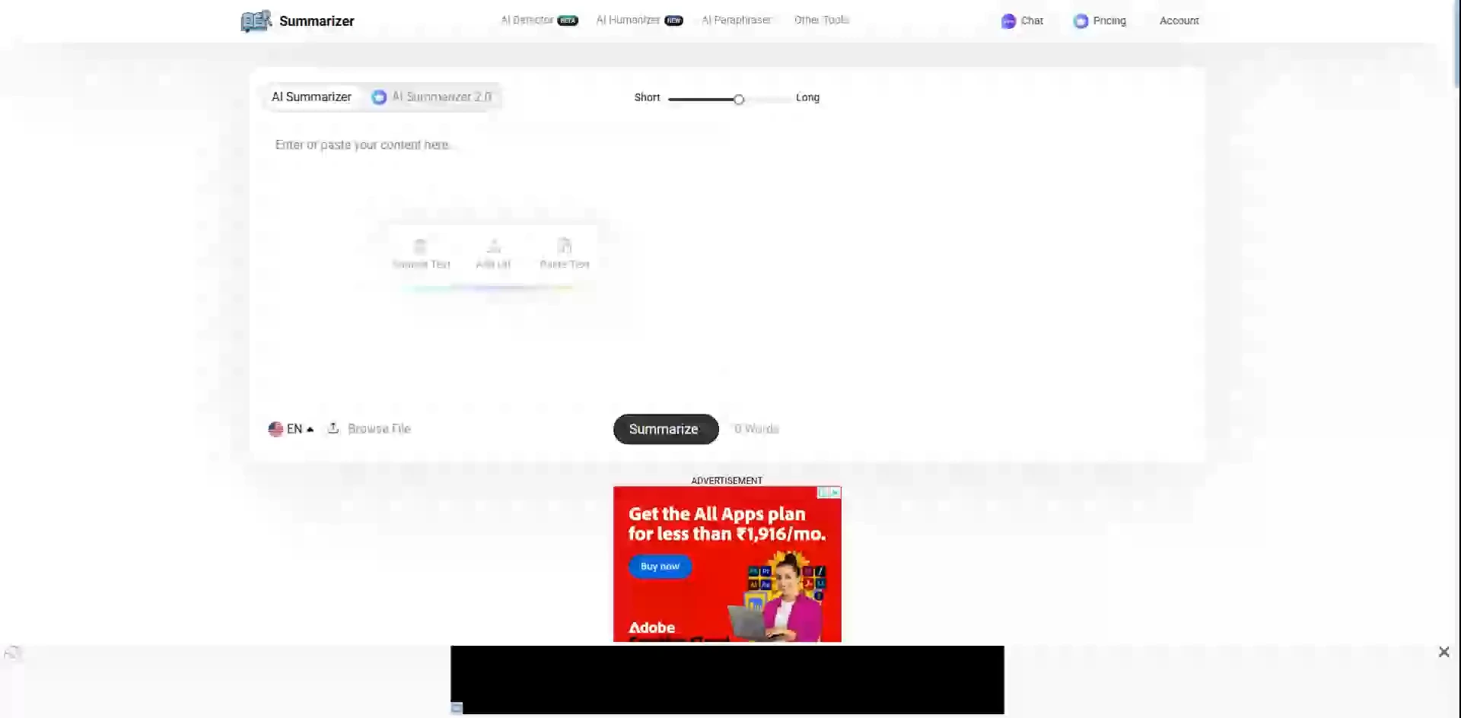The width and height of the screenshot is (1461, 718).
Task: Open the Account link
Action: click(x=1179, y=21)
